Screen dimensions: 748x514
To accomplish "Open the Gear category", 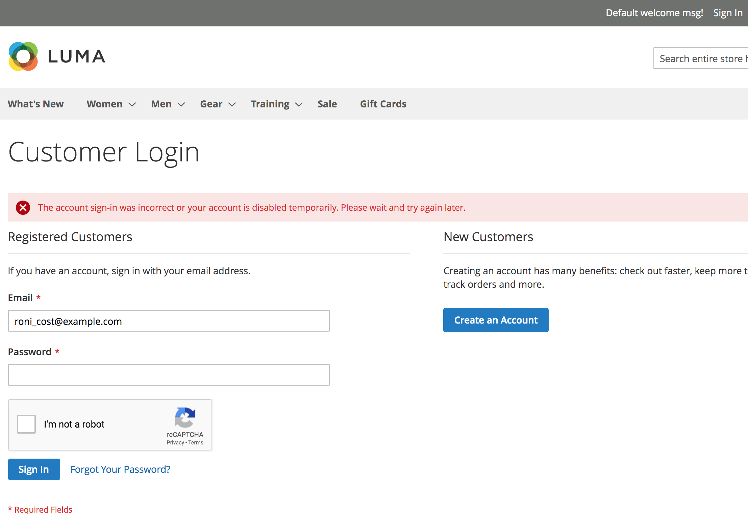I will [211, 104].
